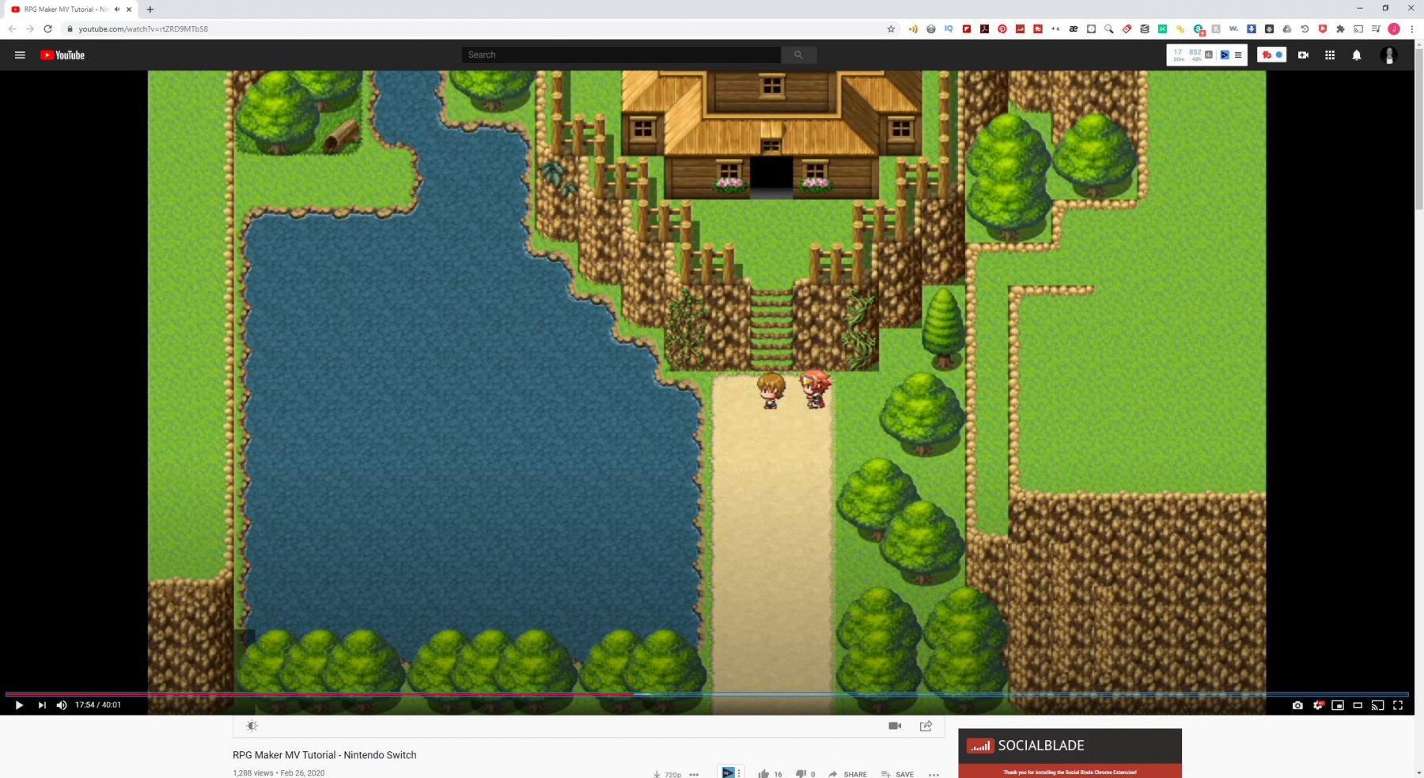Open the blue download arrow extension
Screen dimensions: 1424x778
coord(1252,28)
